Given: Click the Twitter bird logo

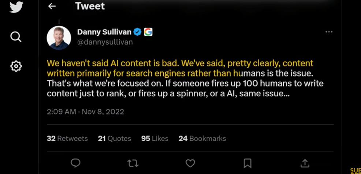Looking at the screenshot, I should coord(16,7).
